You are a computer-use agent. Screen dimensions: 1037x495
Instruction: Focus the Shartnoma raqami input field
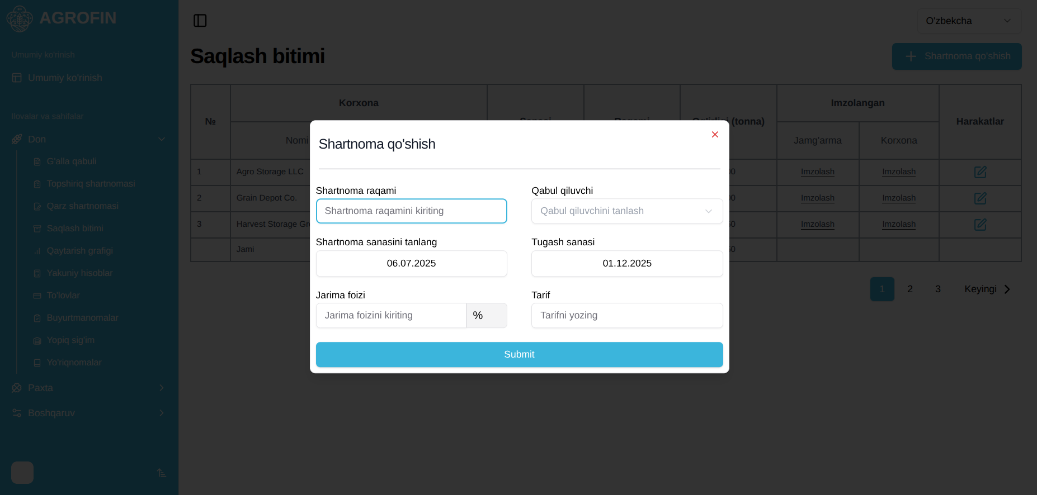tap(411, 211)
